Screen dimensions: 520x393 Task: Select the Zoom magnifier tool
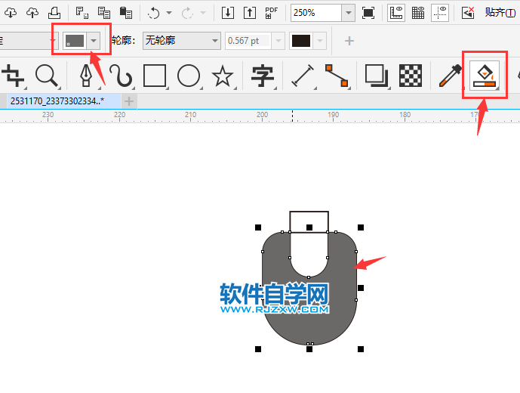pos(48,76)
